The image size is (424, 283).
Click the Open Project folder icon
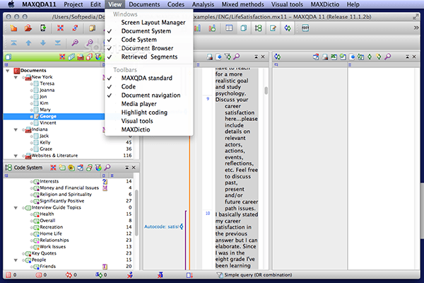point(28,28)
